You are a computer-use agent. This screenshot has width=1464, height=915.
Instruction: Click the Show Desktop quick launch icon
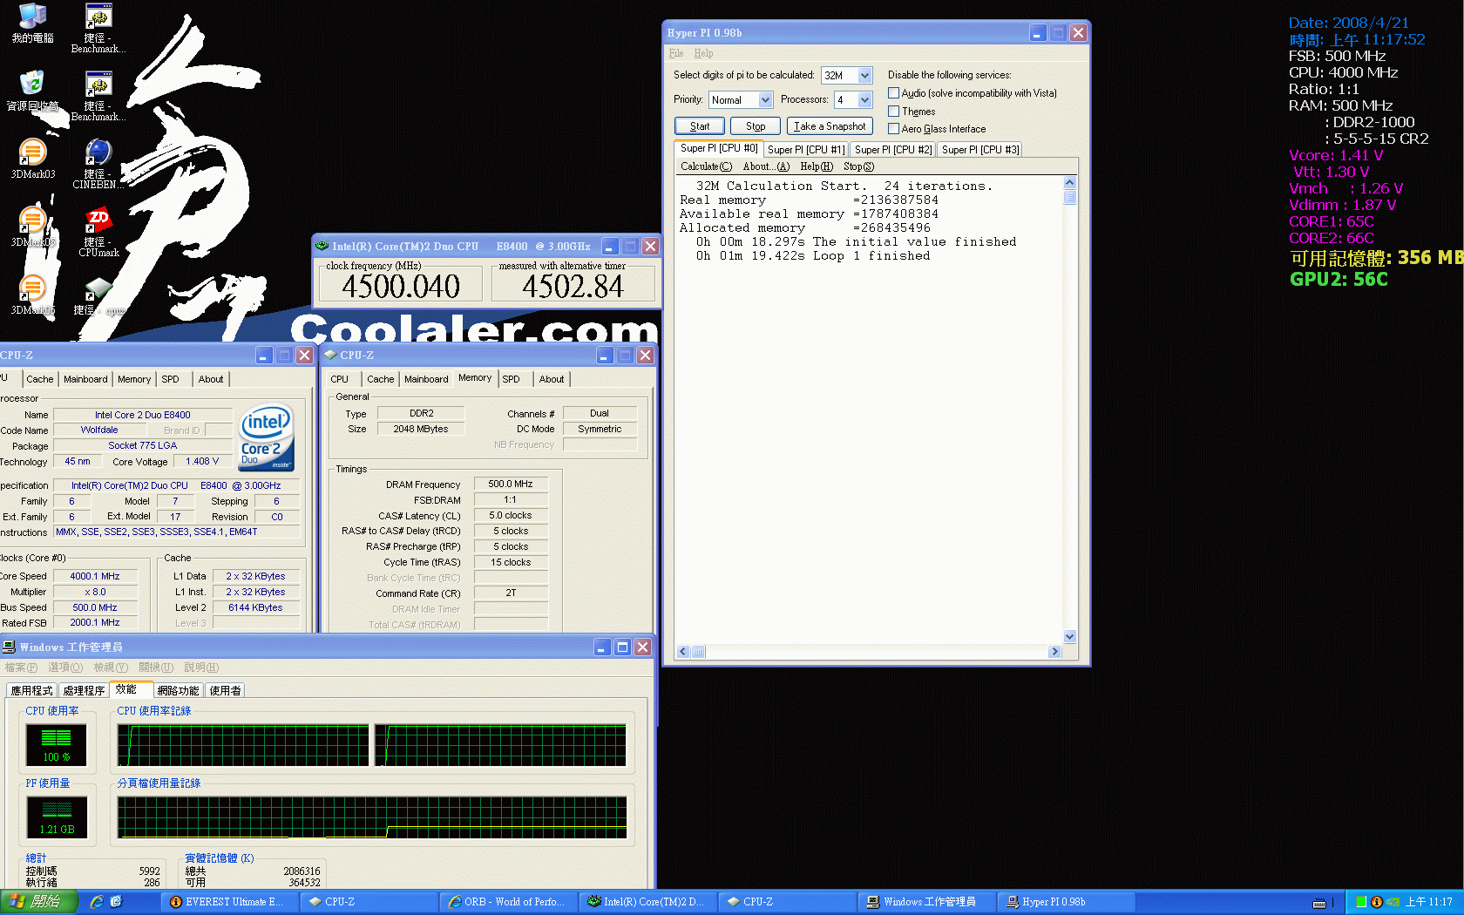116,902
